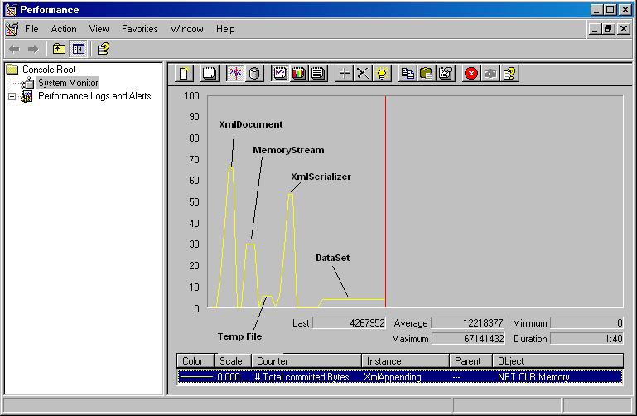Create a New Counter Set
The image size is (637, 416).
click(184, 74)
